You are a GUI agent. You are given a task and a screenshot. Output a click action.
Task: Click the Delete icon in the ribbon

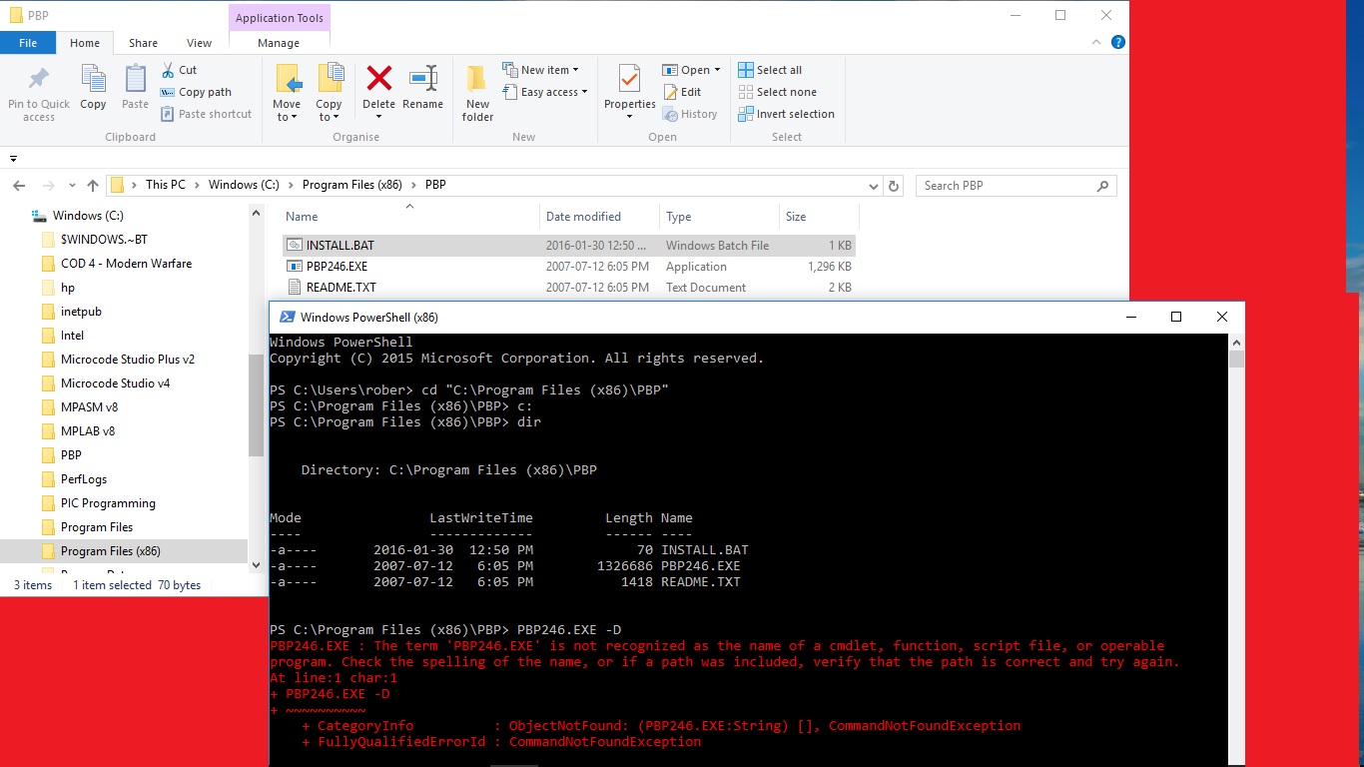click(x=378, y=80)
